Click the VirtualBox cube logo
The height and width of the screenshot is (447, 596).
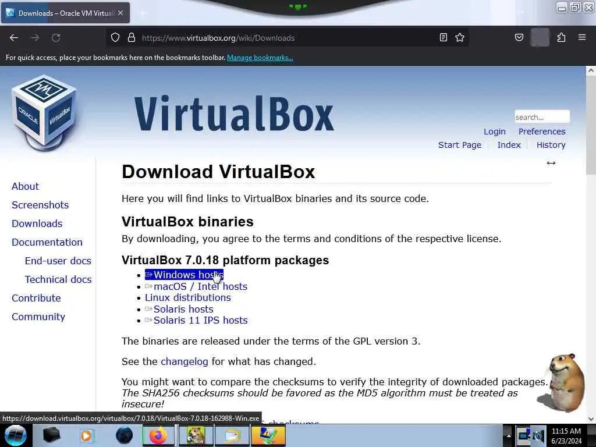click(x=44, y=113)
